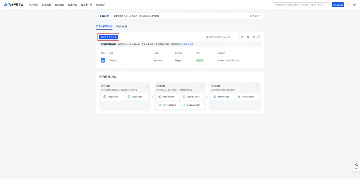This screenshot has height=179, width=360.
Task: Open the user avatar at top right
Action: [x=354, y=5]
